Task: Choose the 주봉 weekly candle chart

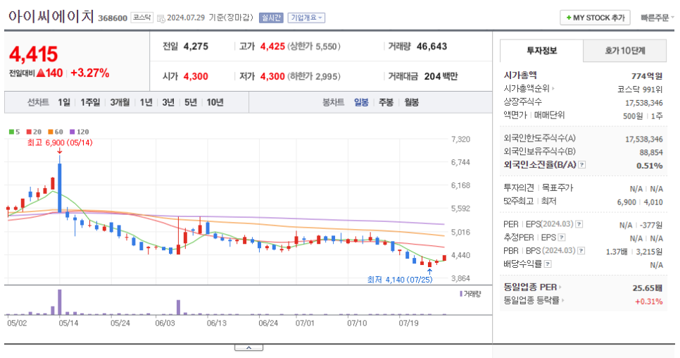Action: click(x=386, y=102)
